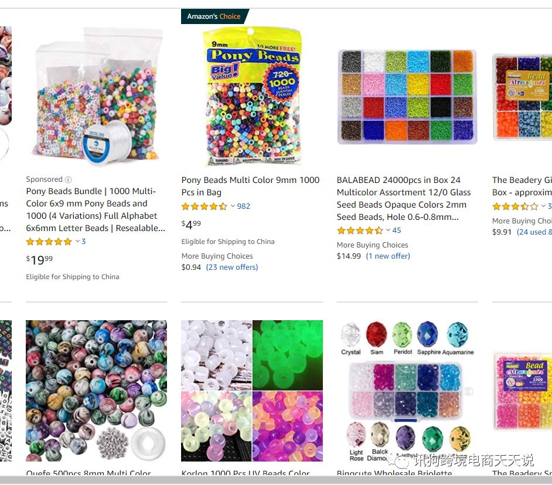Click star rating of BALABEAD seed beads

point(360,230)
